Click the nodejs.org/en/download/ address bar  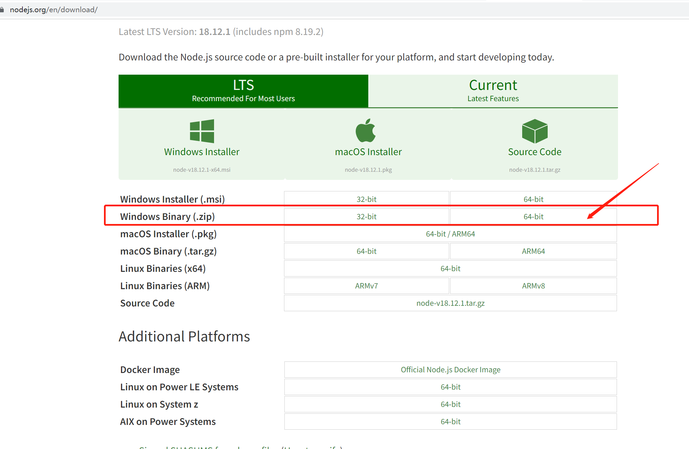point(54,10)
